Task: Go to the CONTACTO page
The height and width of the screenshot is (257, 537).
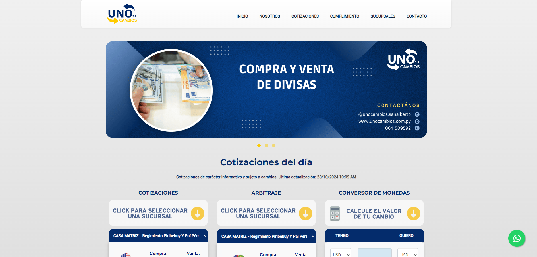Action: pos(416,16)
